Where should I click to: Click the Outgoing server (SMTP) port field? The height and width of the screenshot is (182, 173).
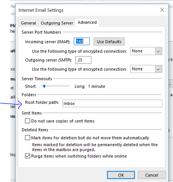point(83,60)
